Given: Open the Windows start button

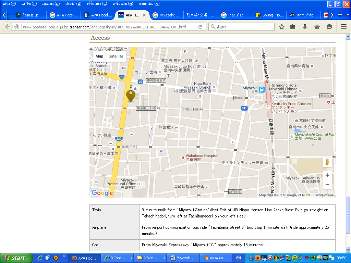Looking at the screenshot, I should (16, 258).
